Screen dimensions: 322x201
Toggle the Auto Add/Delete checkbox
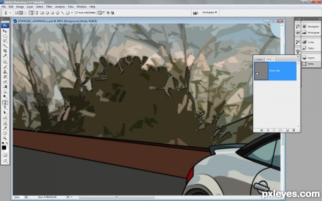pos(76,13)
